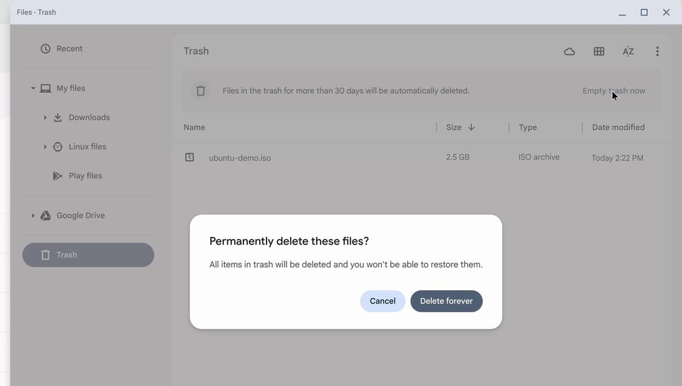The width and height of the screenshot is (682, 386).
Task: Click the Trash folder title
Action: 196,51
